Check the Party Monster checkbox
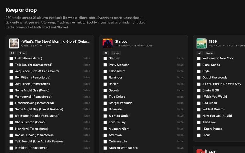The height and width of the screenshot is (153, 245). pos(105,65)
